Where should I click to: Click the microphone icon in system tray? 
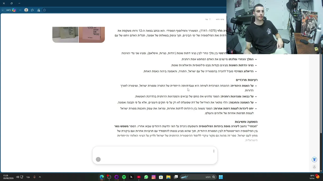tap(34, 177)
